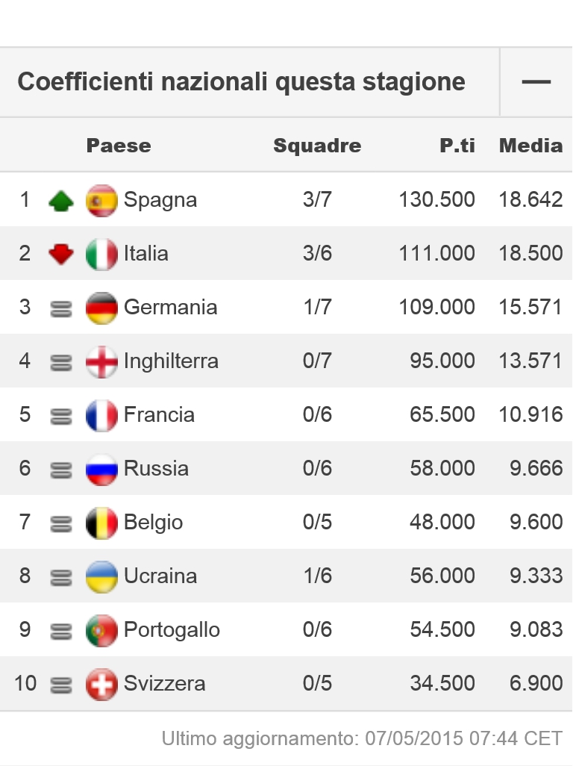
Task: Click the Switzerland flag icon
Action: pos(101,684)
